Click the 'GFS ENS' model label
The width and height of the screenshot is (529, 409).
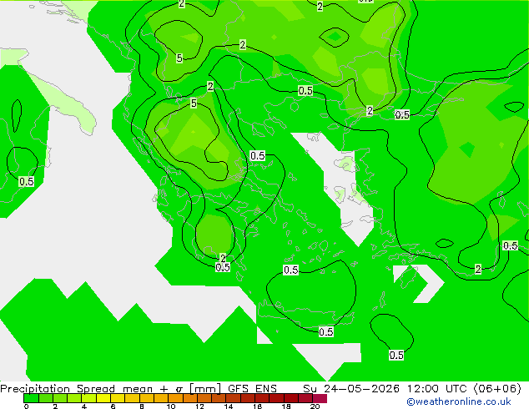point(252,388)
